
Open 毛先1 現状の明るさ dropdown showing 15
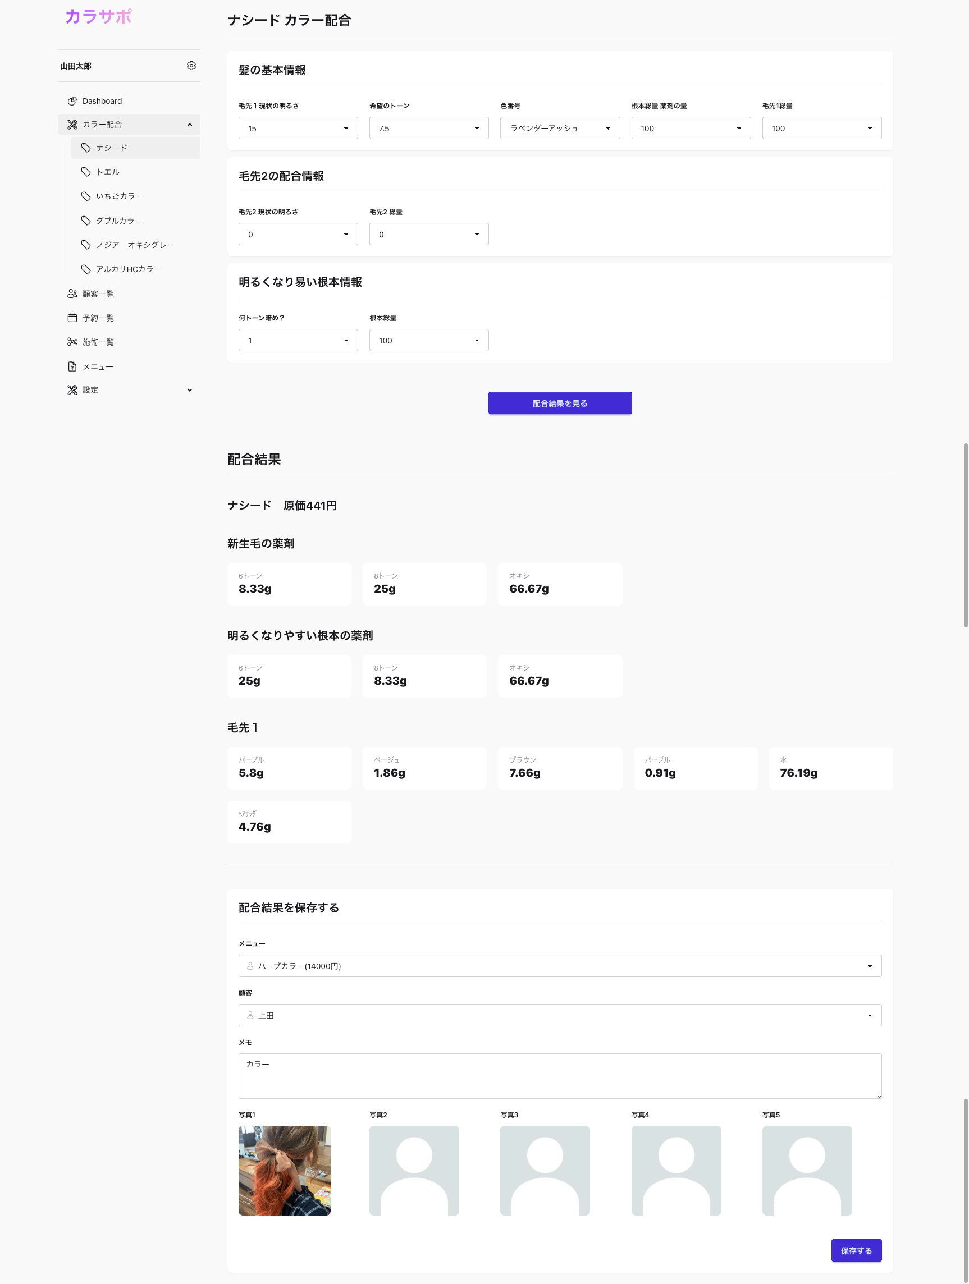point(298,129)
